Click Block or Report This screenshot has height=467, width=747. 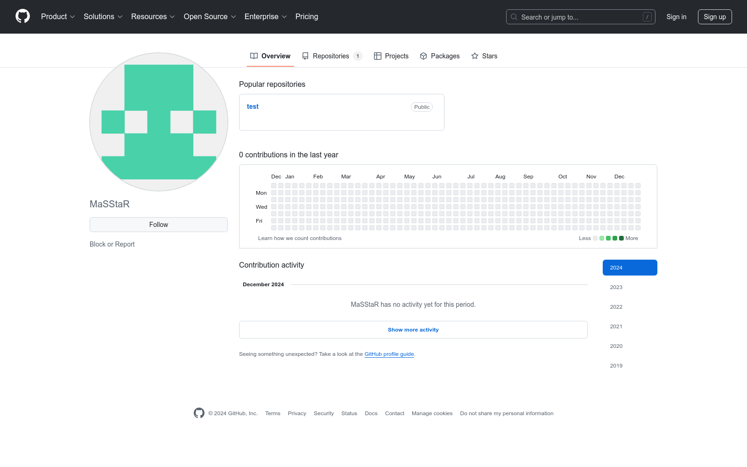coord(112,244)
